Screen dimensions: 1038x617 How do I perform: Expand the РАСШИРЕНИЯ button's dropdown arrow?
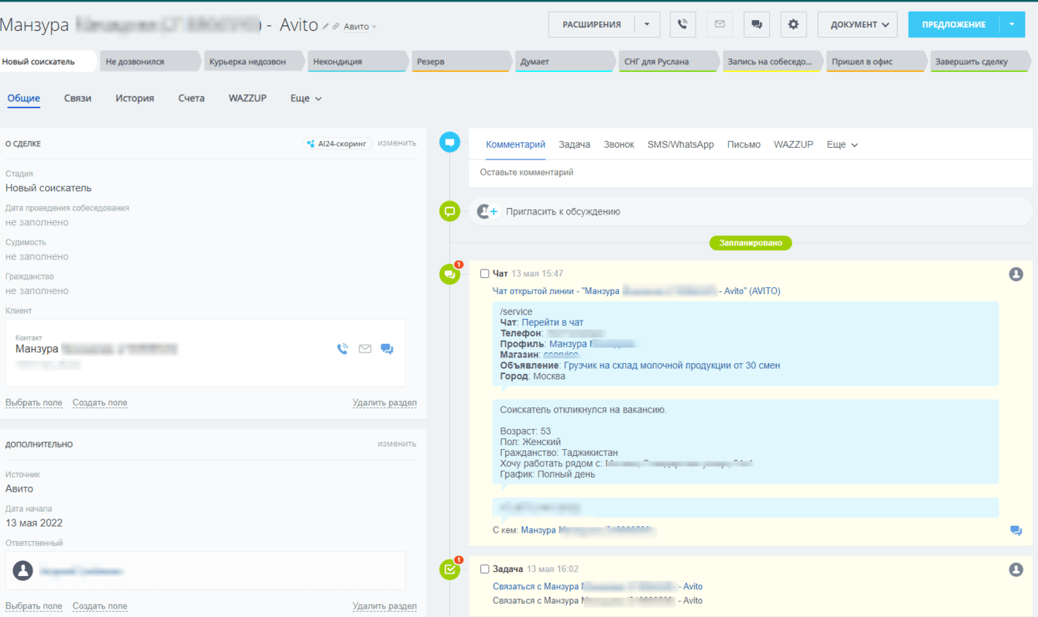click(647, 24)
